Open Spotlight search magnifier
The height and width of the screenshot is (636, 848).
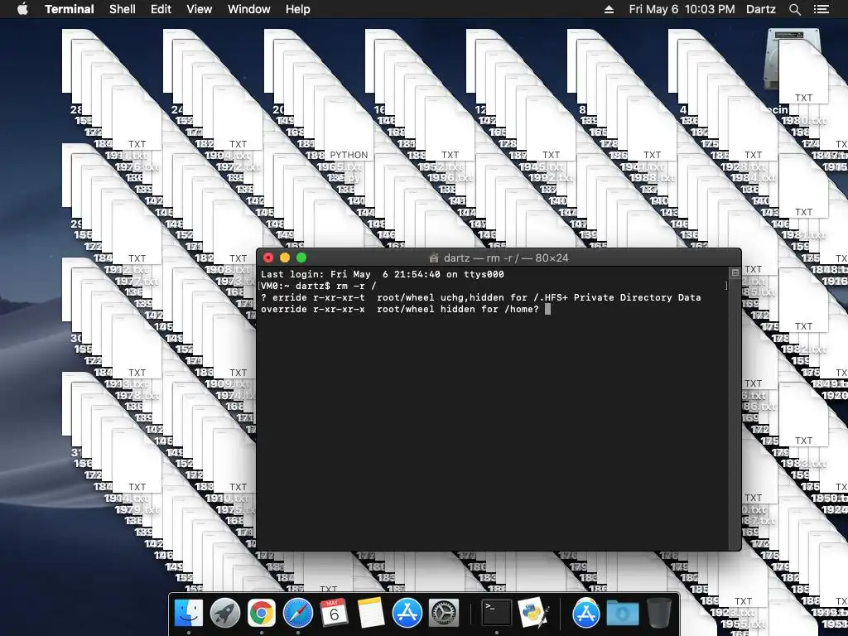pos(794,9)
